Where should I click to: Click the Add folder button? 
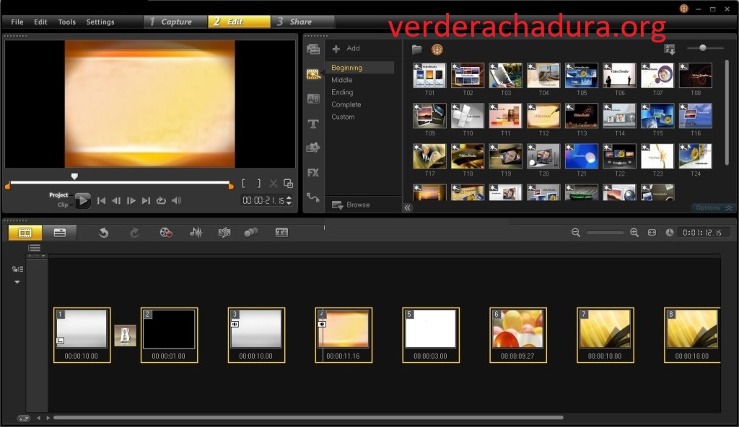[x=346, y=48]
